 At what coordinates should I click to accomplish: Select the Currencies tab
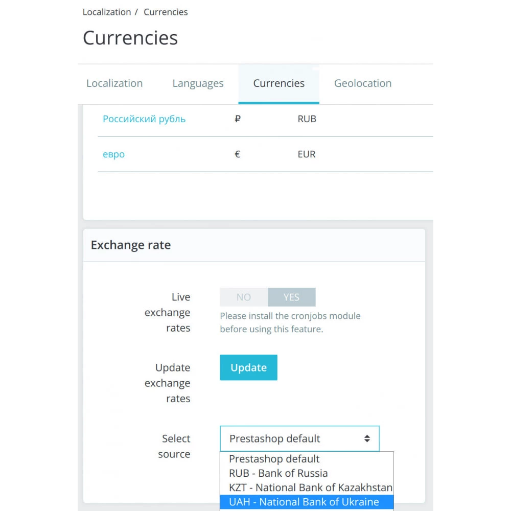click(278, 83)
